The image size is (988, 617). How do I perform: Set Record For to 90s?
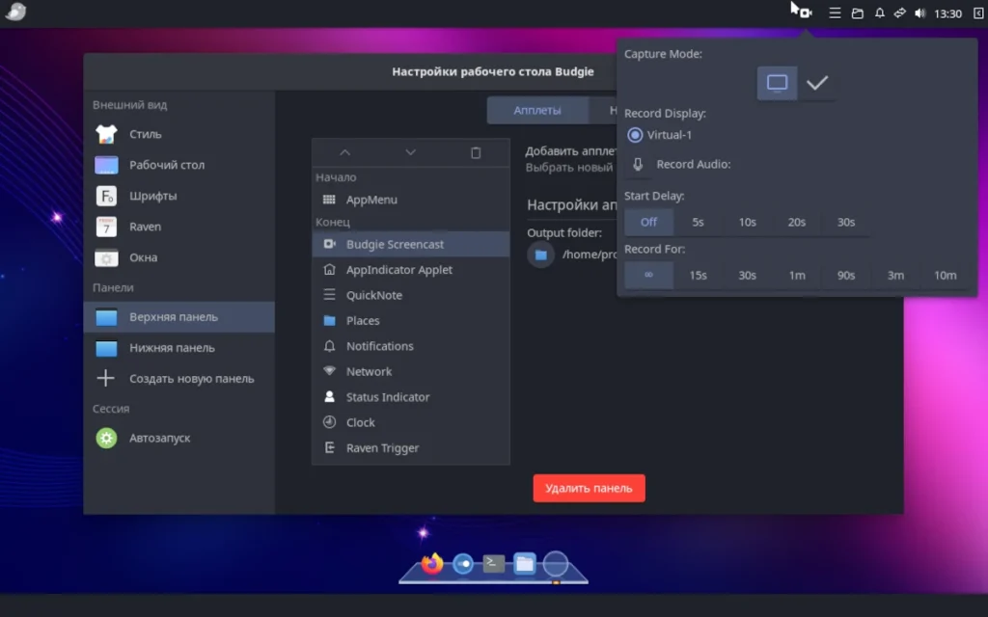pyautogui.click(x=846, y=275)
